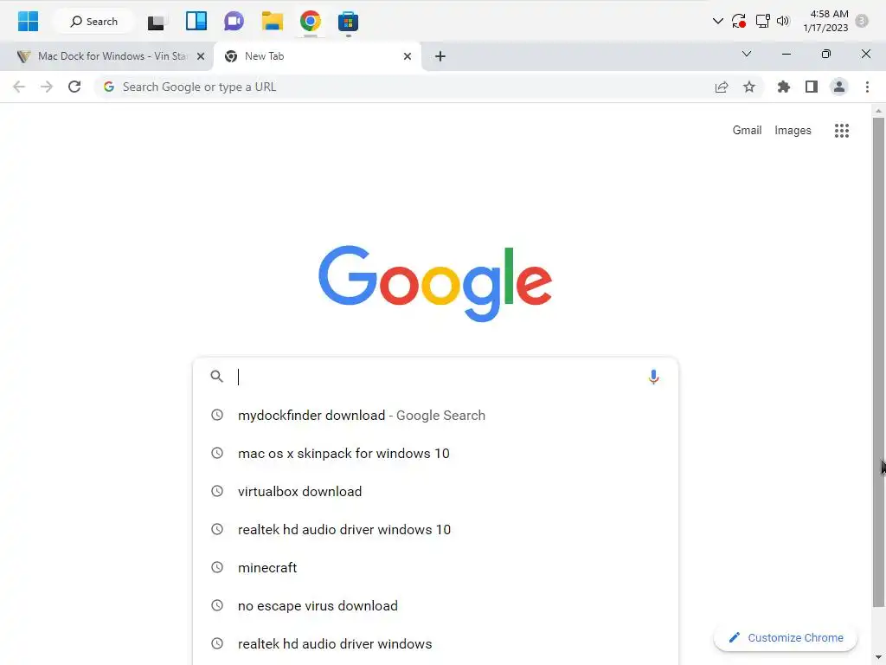Viewport: 886px width, 665px height.
Task: Click the sync status tray icon
Action: (739, 22)
